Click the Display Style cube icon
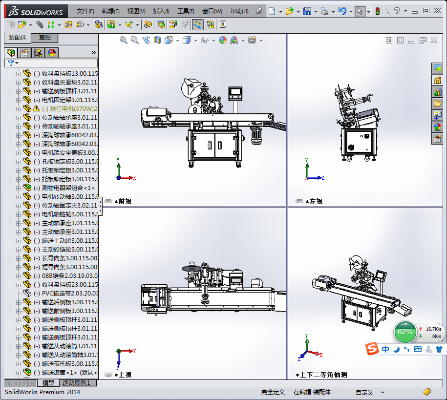Image resolution: width=447 pixels, height=400 pixels. pyautogui.click(x=187, y=40)
